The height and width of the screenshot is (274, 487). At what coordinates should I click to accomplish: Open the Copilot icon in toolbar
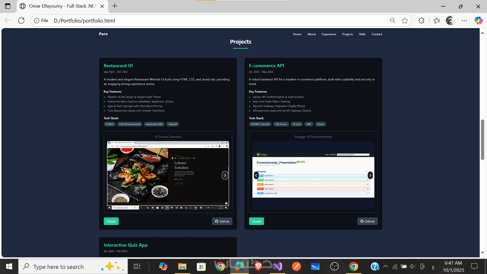pyautogui.click(x=478, y=21)
